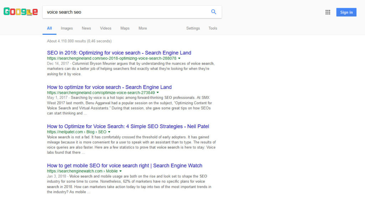Open the Neil Patel voice search strategies result
The width and height of the screenshot is (365, 198).
pos(128,126)
